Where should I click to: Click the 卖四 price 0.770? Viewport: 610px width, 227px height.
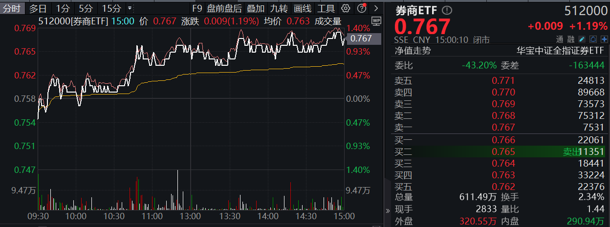[x=503, y=93]
